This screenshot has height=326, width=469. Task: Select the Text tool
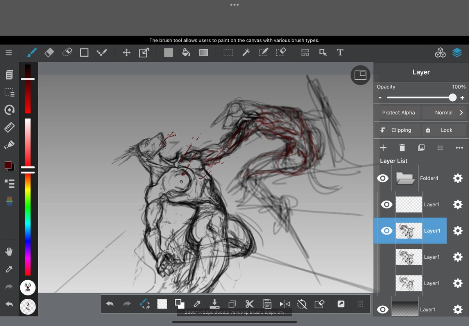(340, 52)
